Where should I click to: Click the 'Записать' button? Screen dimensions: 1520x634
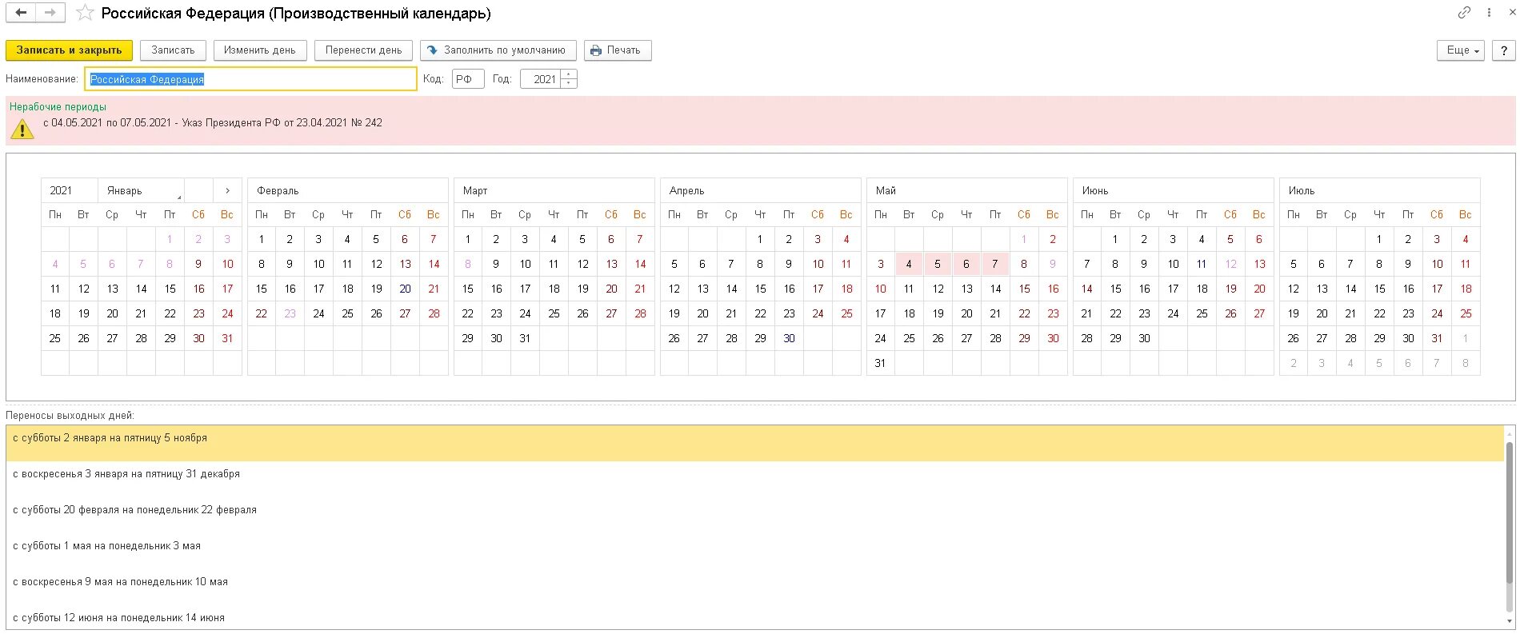[173, 50]
